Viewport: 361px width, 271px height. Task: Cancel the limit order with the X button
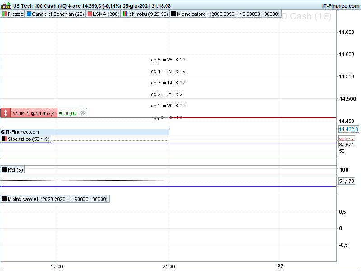tap(83, 113)
